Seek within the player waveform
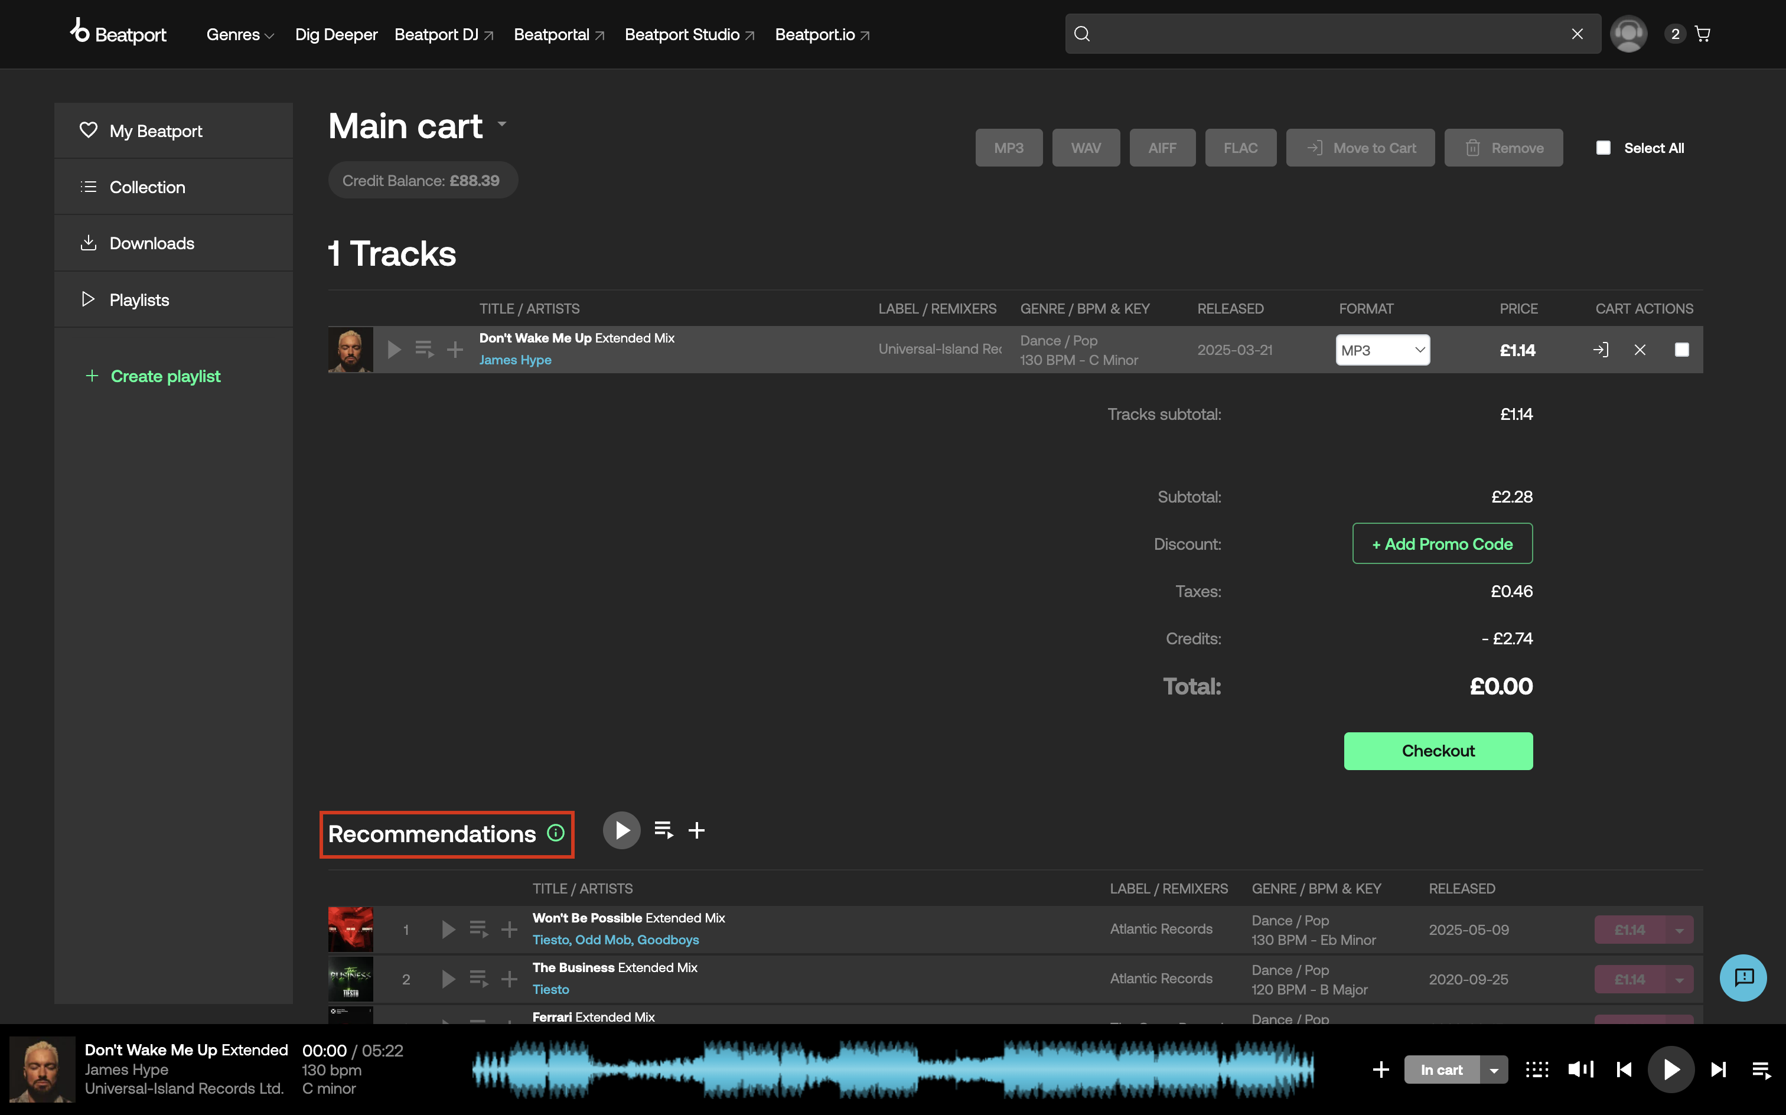 (x=892, y=1070)
